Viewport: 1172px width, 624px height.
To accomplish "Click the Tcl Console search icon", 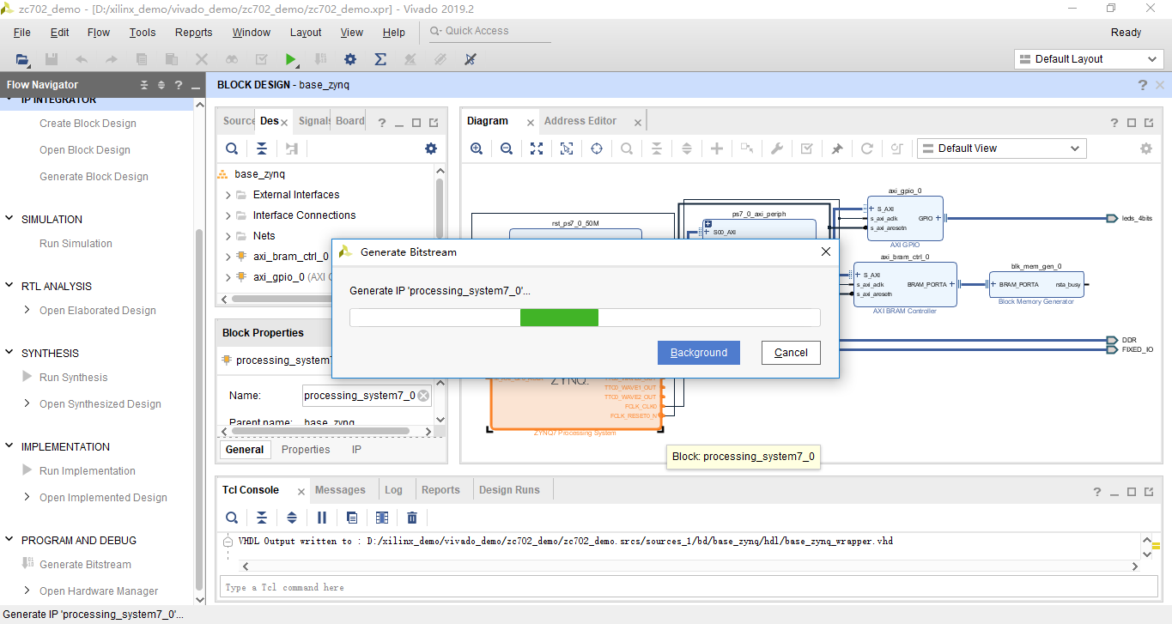I will coord(232,518).
